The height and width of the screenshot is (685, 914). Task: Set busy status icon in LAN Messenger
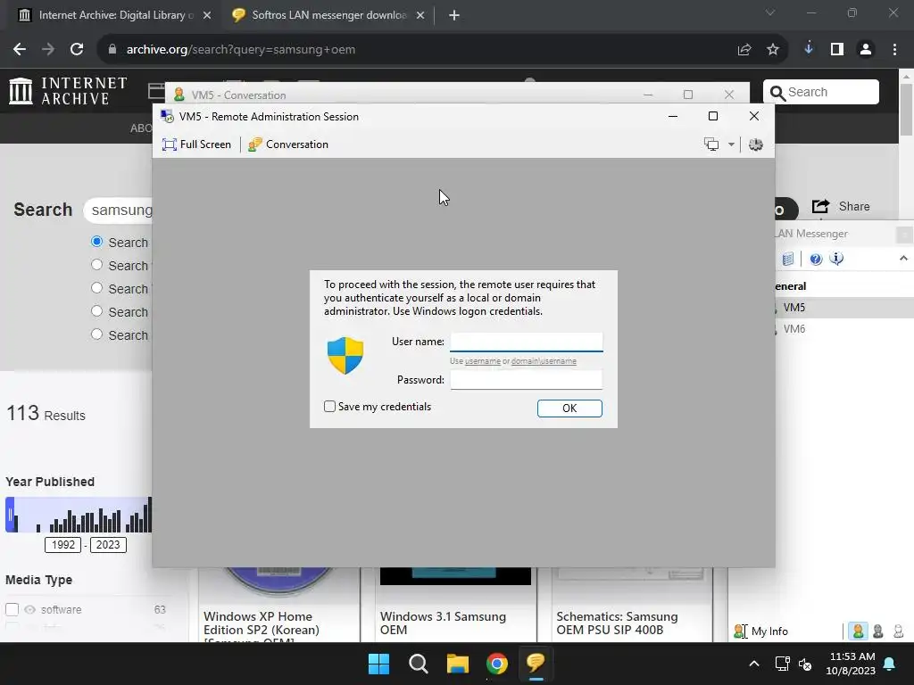(878, 631)
